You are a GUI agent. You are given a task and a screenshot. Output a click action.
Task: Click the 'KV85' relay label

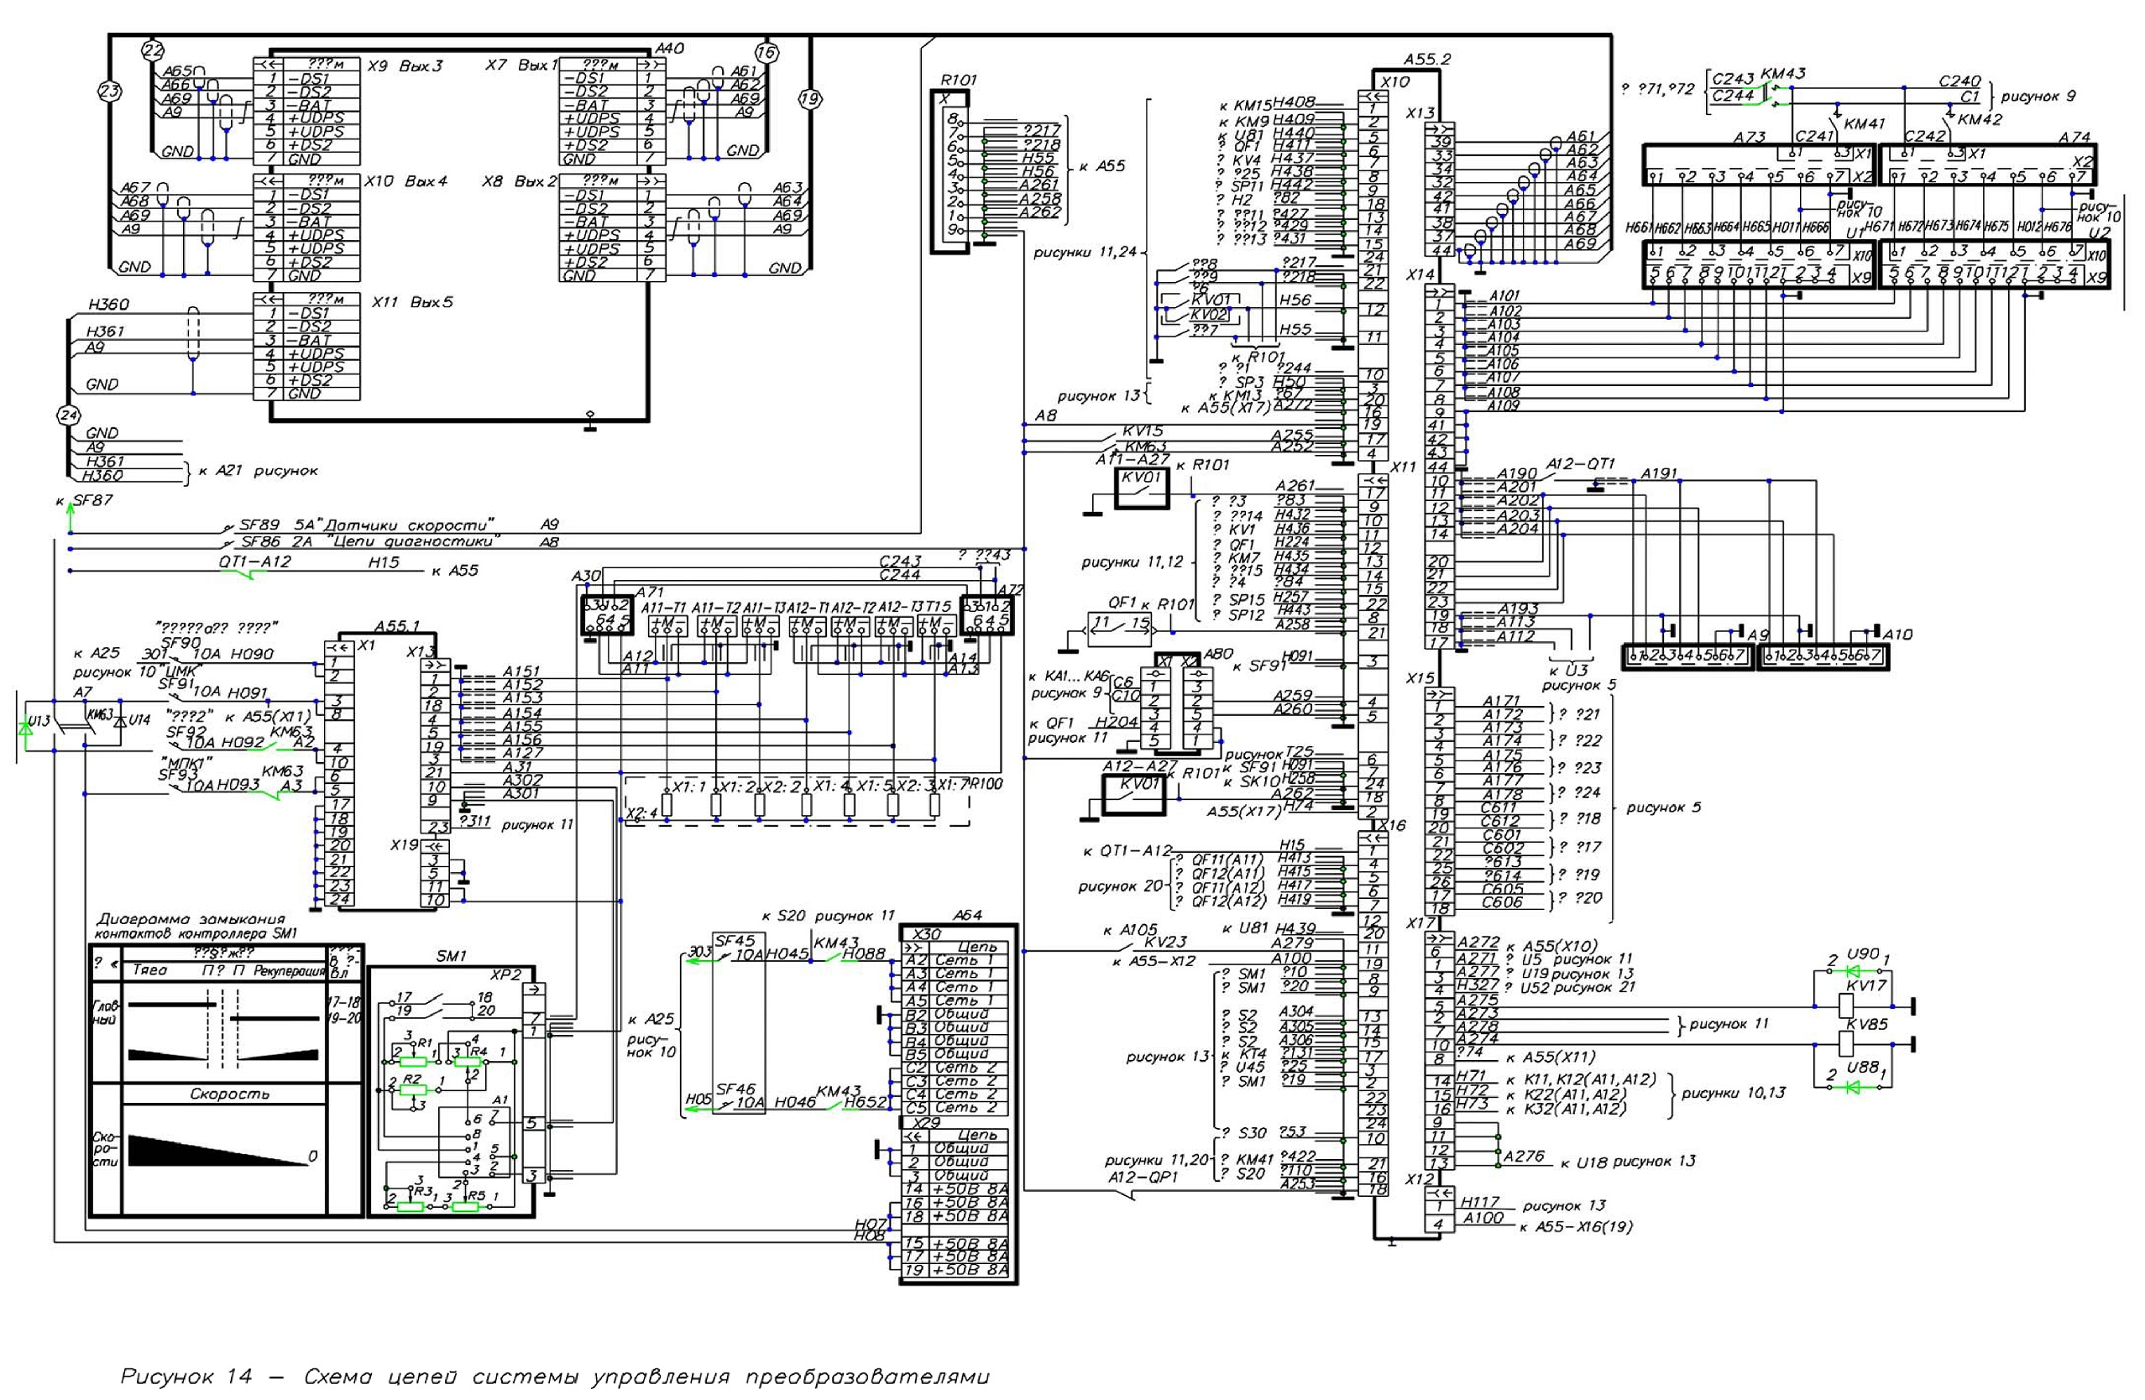tap(1865, 1025)
